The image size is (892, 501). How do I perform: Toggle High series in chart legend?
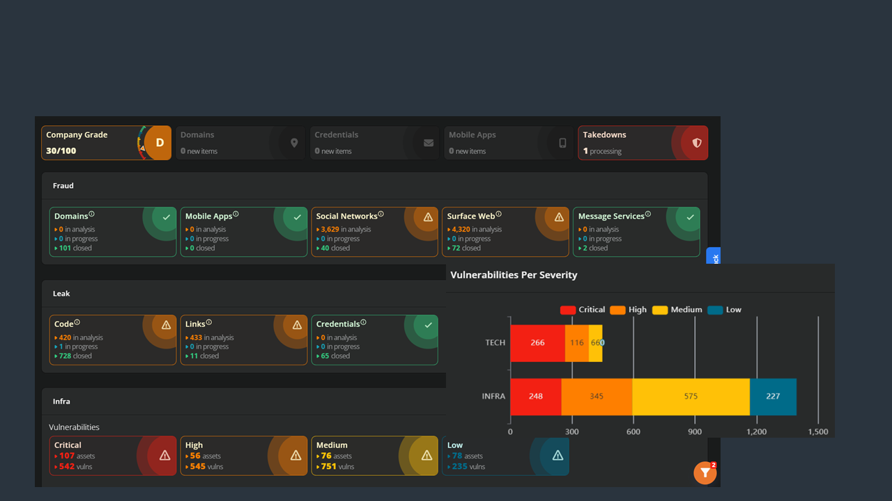pyautogui.click(x=628, y=310)
